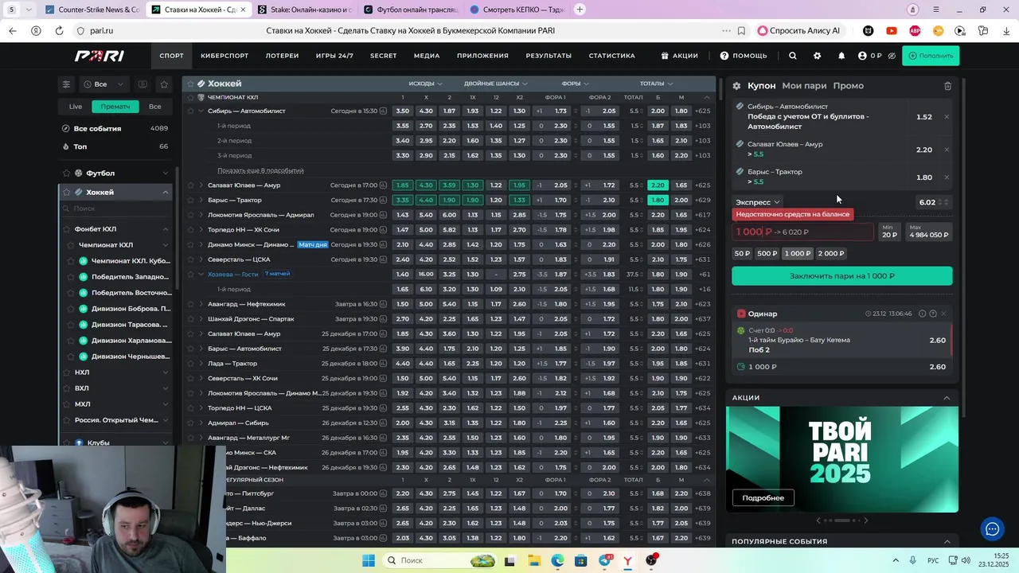Select the Прематч tab

tap(115, 107)
